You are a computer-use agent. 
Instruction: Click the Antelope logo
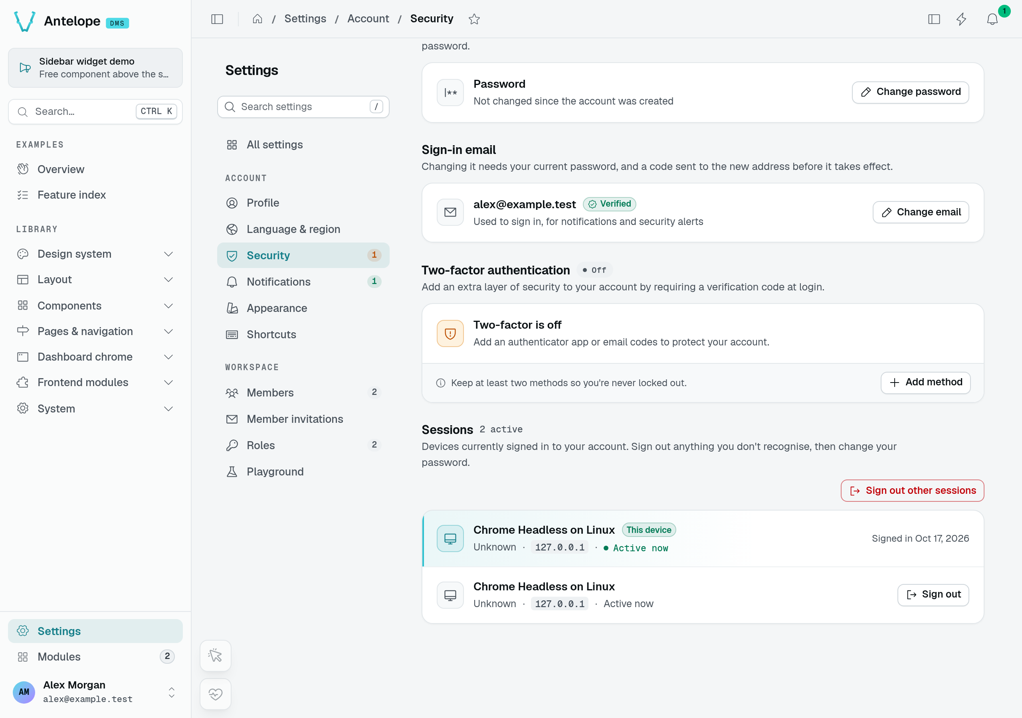pos(25,21)
